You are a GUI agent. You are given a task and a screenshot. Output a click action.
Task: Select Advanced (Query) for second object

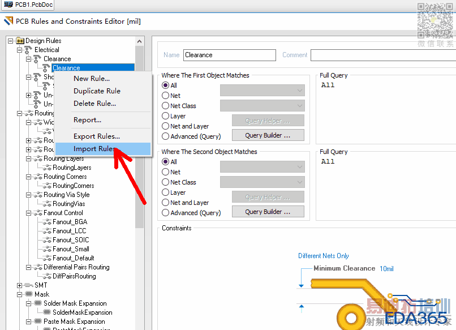point(165,213)
